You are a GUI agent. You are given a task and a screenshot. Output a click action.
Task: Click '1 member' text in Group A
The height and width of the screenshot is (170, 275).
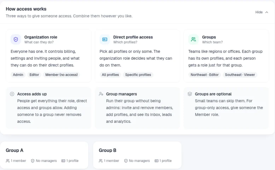18,161
